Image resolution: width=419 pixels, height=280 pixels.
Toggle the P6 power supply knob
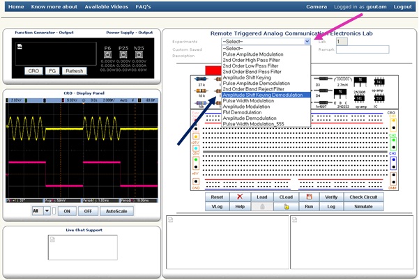(x=107, y=60)
